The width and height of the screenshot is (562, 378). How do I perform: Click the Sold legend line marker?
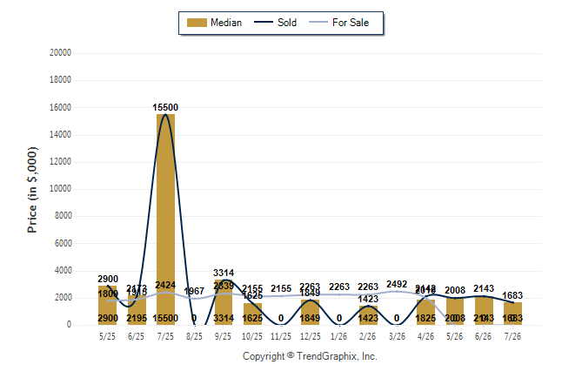tap(264, 22)
